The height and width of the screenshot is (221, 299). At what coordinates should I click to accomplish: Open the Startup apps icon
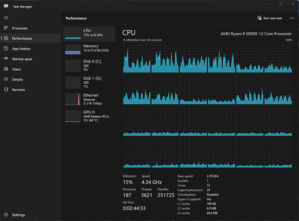(x=6, y=59)
